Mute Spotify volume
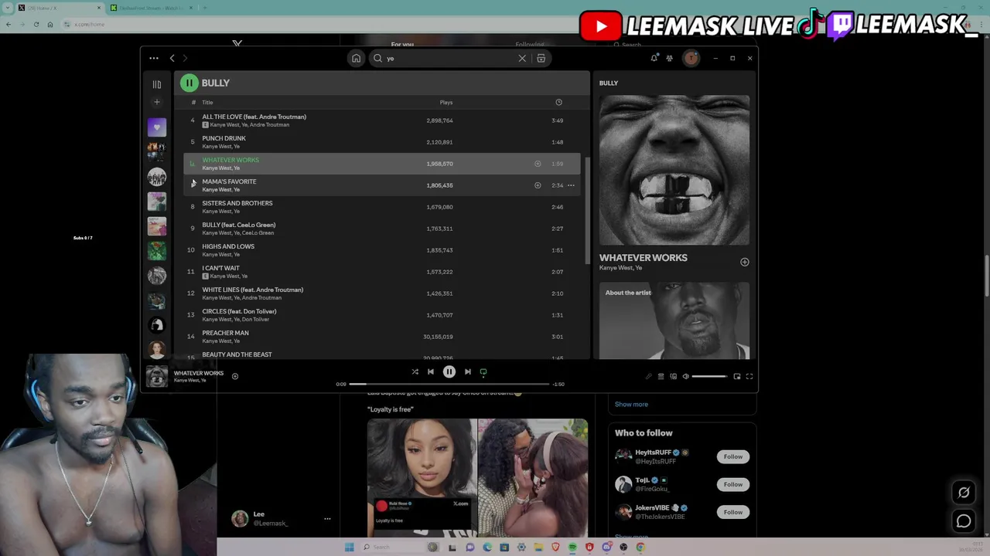990x556 pixels. (x=685, y=376)
